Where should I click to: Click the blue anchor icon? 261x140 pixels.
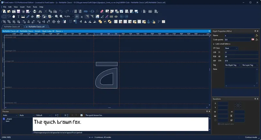tap(149, 21)
